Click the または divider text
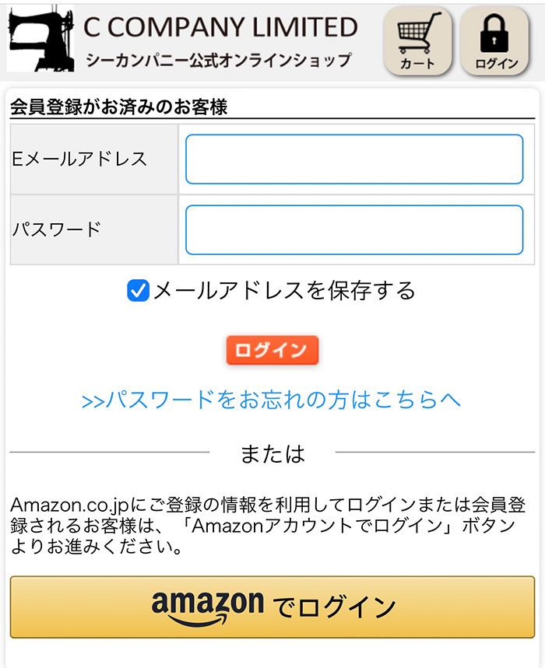Screen dimensions: 545x668 [272, 453]
